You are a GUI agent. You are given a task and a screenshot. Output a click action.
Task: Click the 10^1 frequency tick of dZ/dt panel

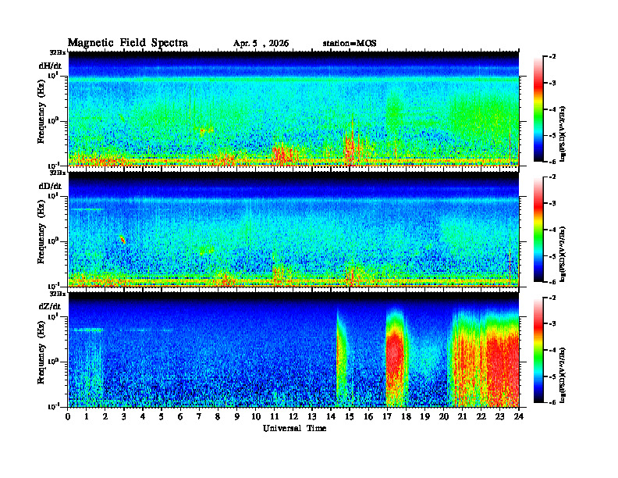pyautogui.click(x=53, y=316)
